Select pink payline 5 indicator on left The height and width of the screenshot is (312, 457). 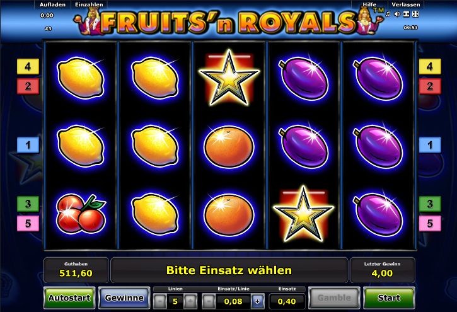28,223
